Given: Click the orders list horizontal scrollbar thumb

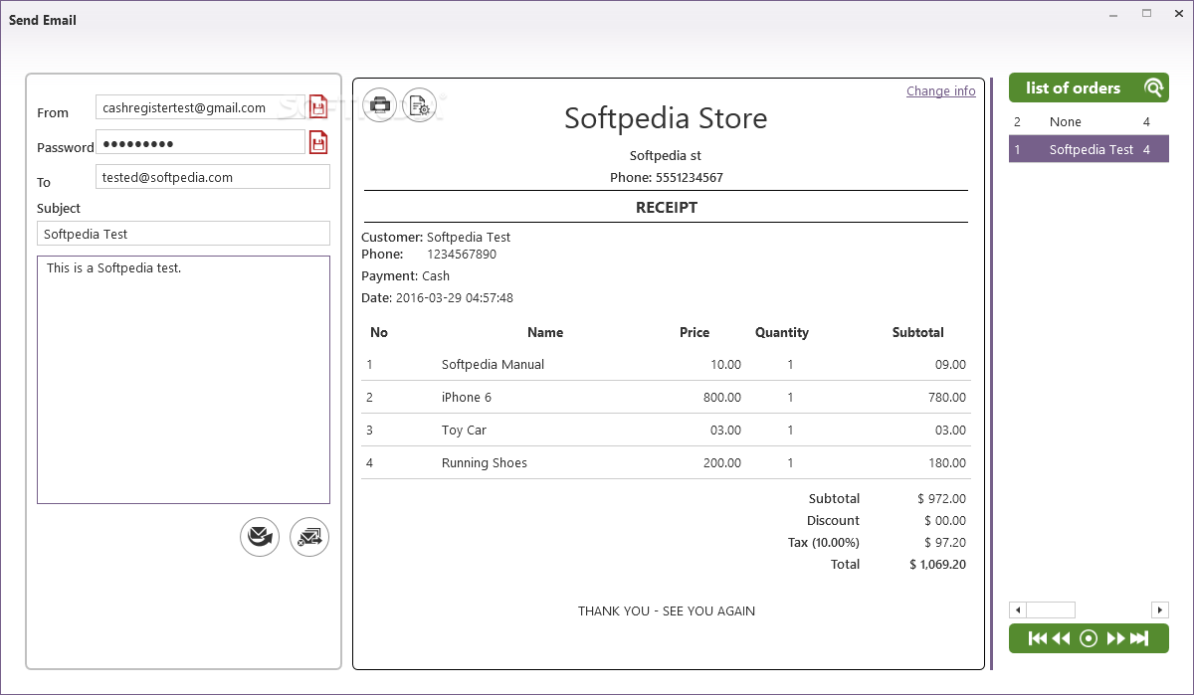Looking at the screenshot, I should pos(1051,609).
